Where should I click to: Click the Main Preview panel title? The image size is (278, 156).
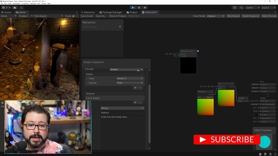pyautogui.click(x=263, y=130)
